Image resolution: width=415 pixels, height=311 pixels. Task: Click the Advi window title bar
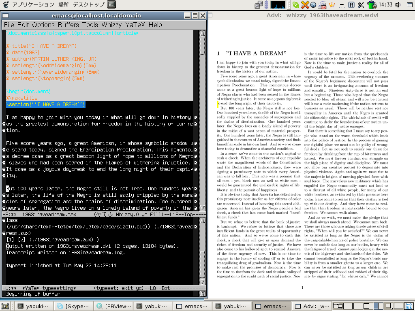point(312,15)
